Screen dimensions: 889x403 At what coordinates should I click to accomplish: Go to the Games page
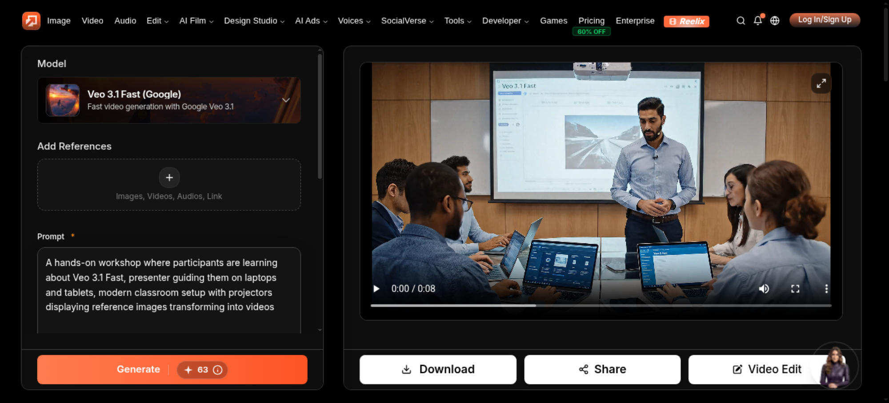[553, 21]
